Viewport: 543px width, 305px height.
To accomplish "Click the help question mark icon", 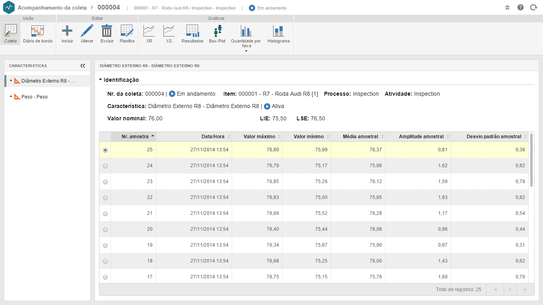I will point(520,8).
